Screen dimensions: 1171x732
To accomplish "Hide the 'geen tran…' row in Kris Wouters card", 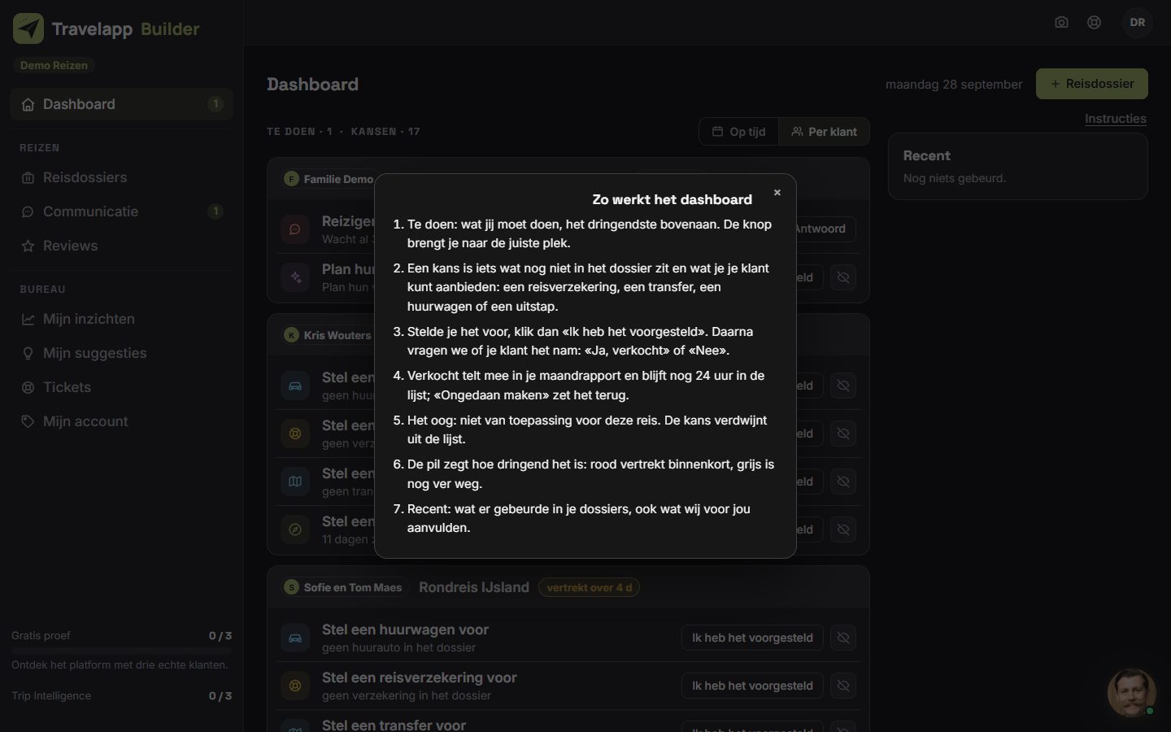I will pyautogui.click(x=843, y=481).
